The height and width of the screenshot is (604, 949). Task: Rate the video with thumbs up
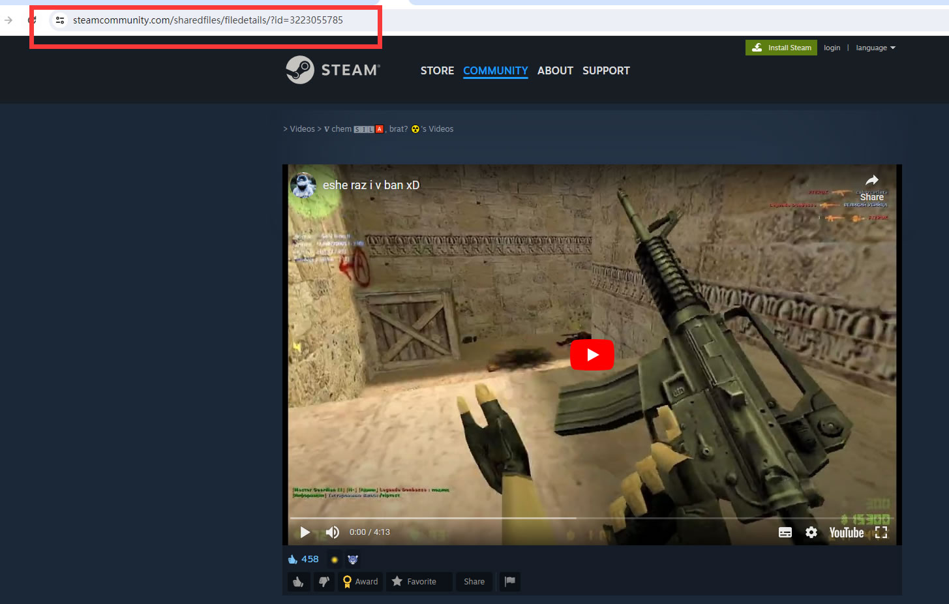(298, 582)
